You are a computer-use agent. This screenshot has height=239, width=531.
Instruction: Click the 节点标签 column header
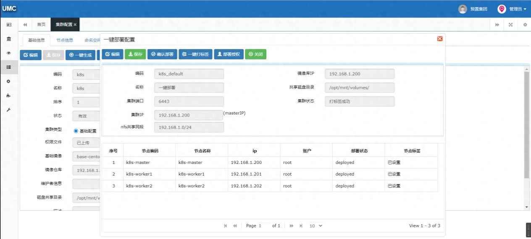click(x=411, y=150)
